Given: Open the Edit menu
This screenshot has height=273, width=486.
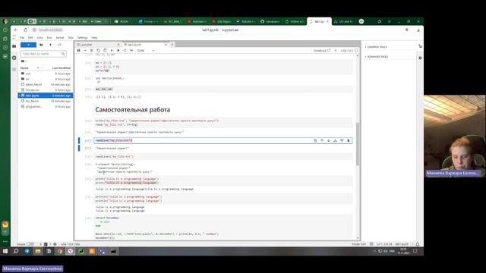Looking at the screenshot, I should click(30, 38).
